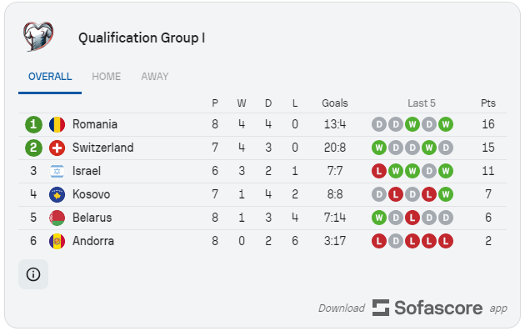This screenshot has width=530, height=331.
Task: Click the Kosovo flag icon
Action: [57, 194]
